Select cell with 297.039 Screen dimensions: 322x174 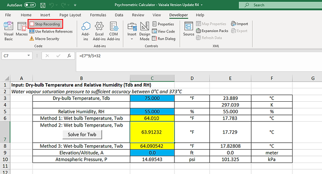(230, 105)
